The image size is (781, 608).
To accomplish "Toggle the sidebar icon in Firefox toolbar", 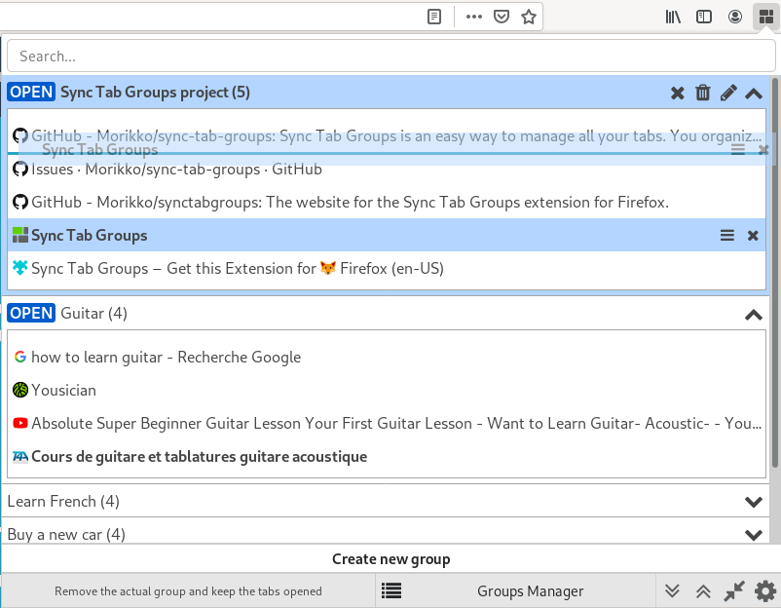I will coord(703,17).
